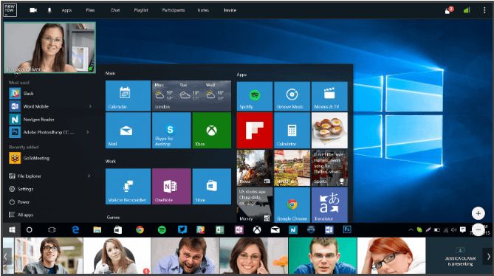Open the purple OneNote tile

click(x=171, y=186)
